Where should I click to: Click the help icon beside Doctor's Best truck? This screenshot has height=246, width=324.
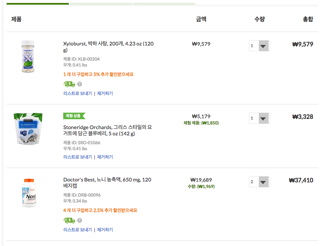click(x=80, y=220)
